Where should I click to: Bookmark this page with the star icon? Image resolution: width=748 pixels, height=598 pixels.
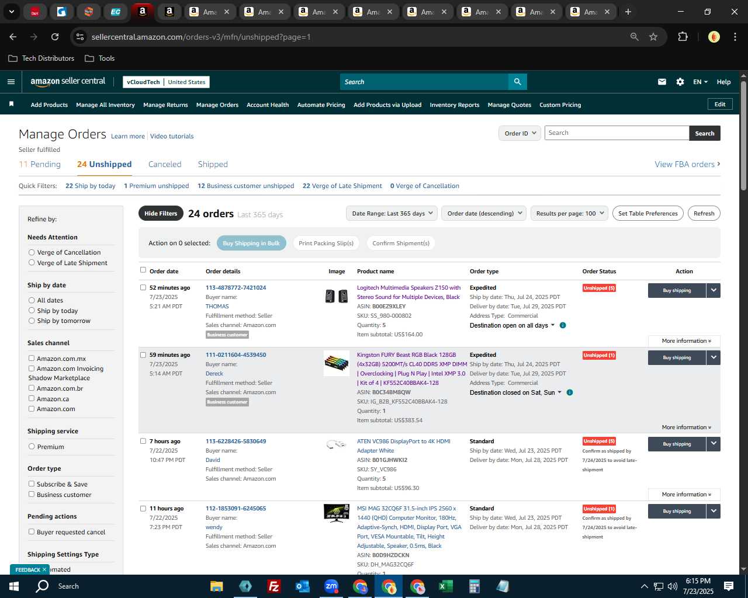coord(653,37)
